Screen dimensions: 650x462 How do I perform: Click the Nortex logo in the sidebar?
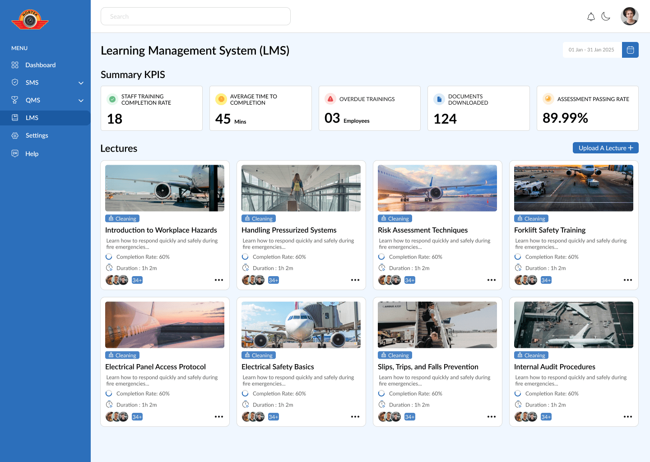(30, 20)
